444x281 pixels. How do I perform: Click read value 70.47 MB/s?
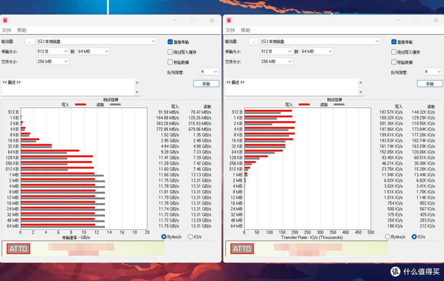point(201,112)
